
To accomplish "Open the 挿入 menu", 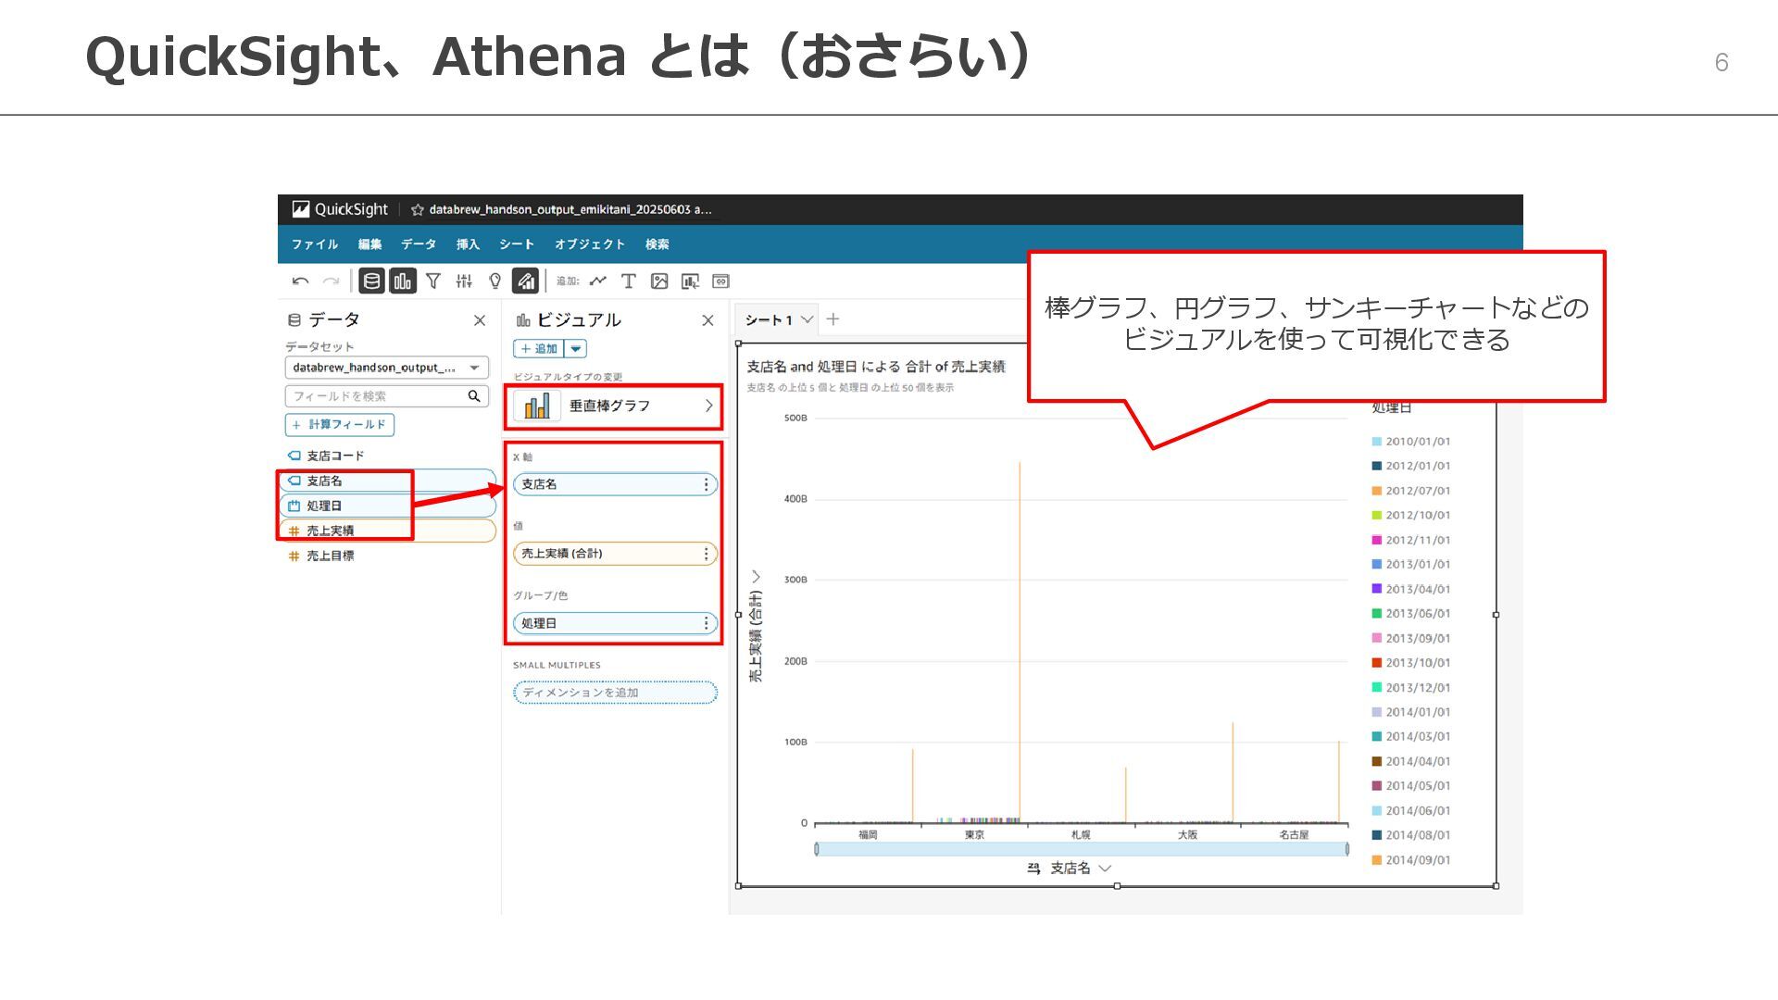I will (468, 244).
